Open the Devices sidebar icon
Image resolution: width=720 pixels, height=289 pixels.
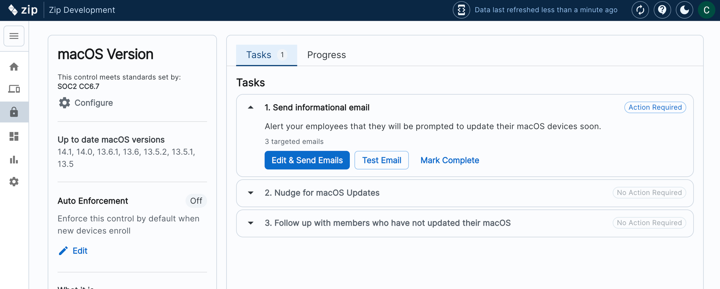(x=14, y=89)
